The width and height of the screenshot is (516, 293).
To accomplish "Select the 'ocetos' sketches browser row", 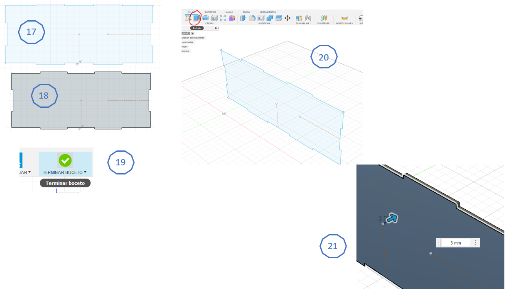I will [x=186, y=51].
